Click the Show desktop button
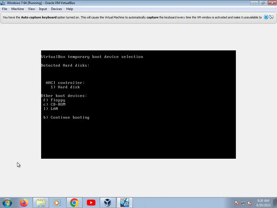 tap(275, 203)
